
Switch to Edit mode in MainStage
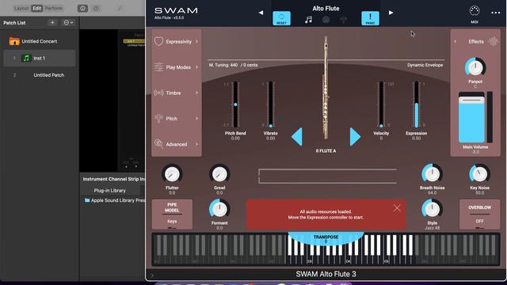click(x=37, y=8)
